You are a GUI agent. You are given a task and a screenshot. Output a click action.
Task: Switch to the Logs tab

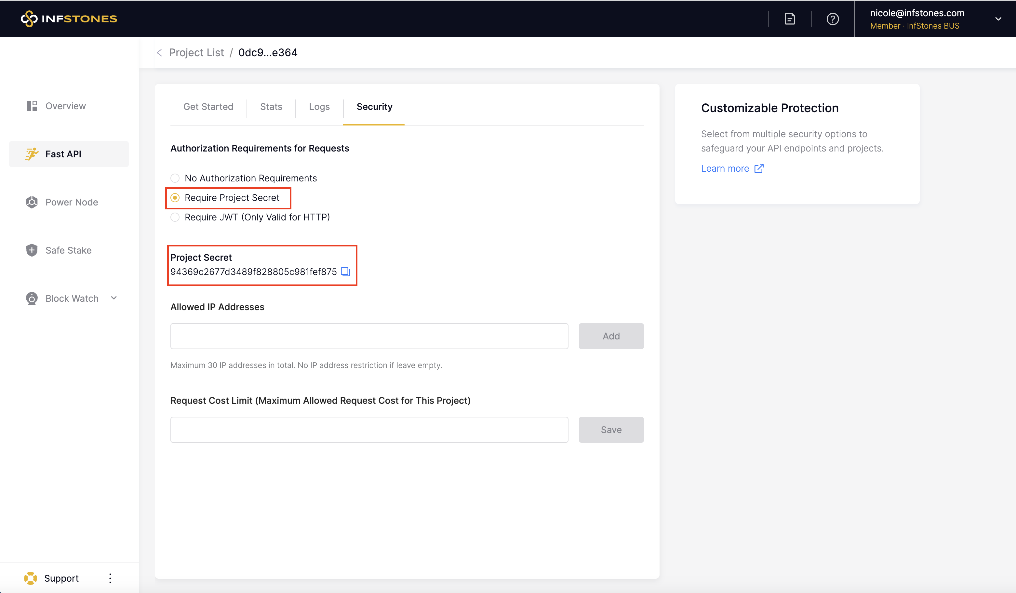(x=319, y=107)
